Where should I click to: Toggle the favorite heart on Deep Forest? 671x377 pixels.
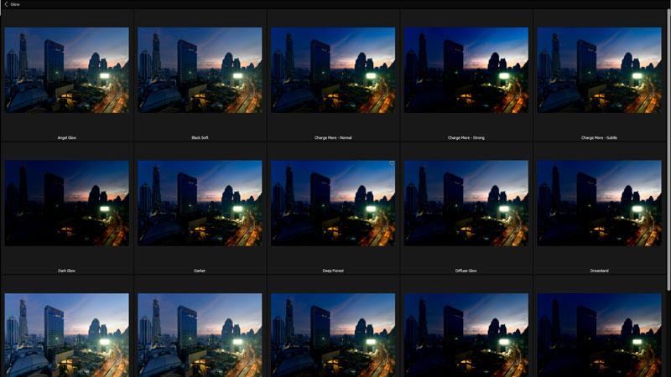392,163
